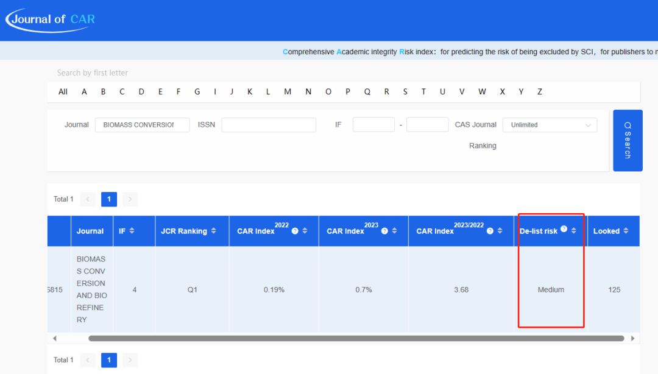Click the Journal name input field
The height and width of the screenshot is (374, 658).
pyautogui.click(x=142, y=125)
